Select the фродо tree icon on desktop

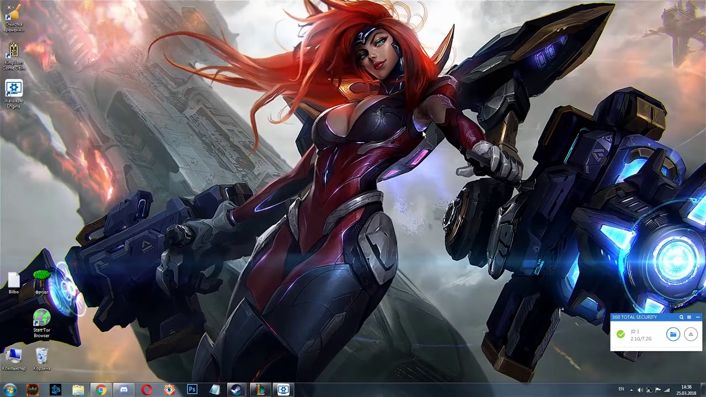tap(42, 282)
